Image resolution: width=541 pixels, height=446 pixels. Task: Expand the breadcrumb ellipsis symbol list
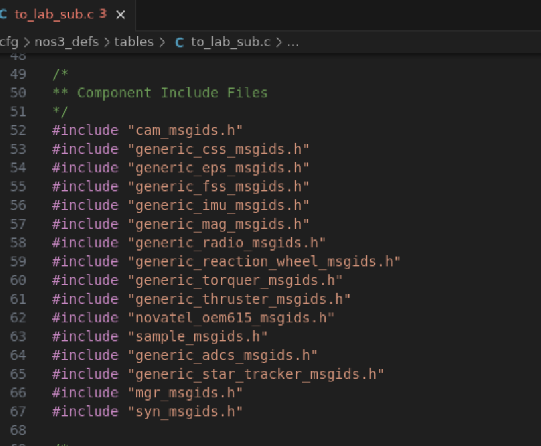294,42
